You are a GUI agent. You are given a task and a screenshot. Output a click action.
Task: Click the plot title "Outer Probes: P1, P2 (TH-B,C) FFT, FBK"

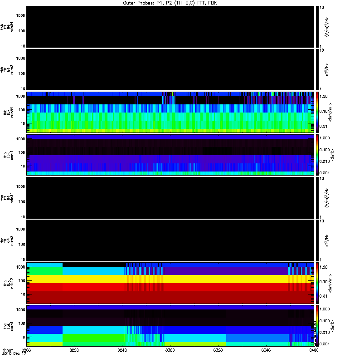(x=170, y=3)
